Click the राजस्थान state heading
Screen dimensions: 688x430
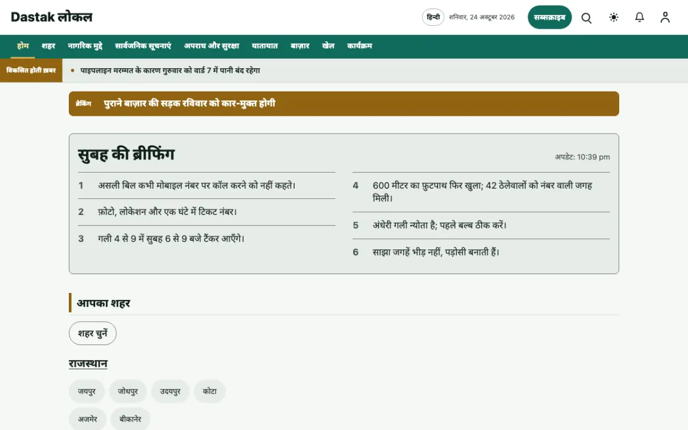tap(88, 364)
